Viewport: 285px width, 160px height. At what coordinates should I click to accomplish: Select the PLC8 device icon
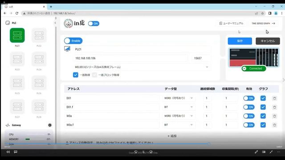[x=39, y=107]
